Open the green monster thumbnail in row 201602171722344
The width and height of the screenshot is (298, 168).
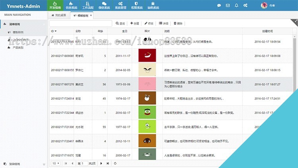point(147,112)
